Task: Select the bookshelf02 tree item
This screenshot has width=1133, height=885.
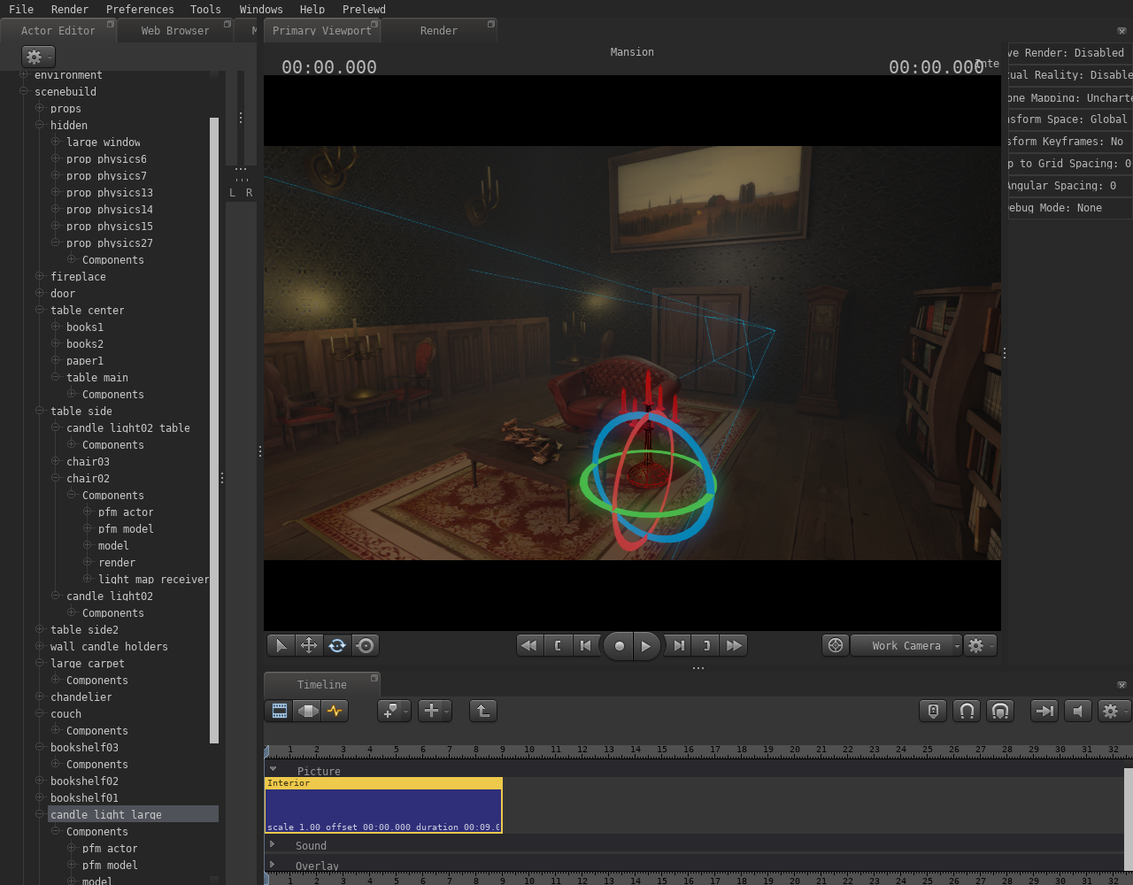Action: click(84, 781)
